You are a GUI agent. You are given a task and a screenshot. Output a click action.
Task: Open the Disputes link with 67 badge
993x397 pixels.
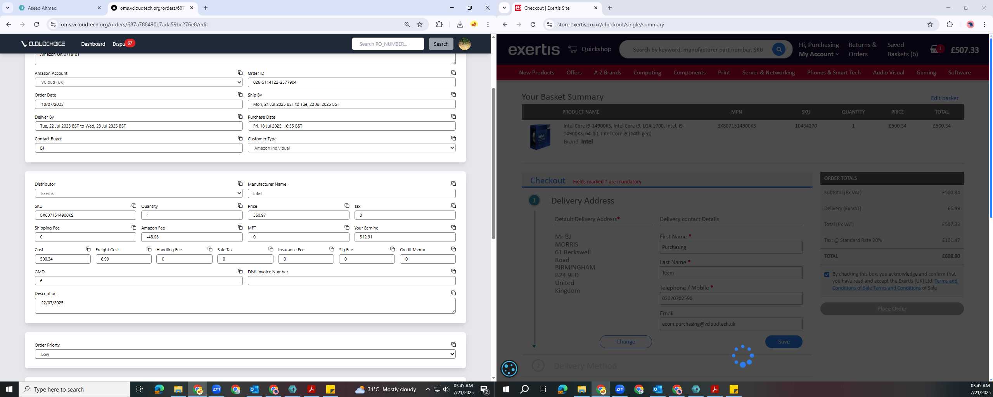[123, 44]
